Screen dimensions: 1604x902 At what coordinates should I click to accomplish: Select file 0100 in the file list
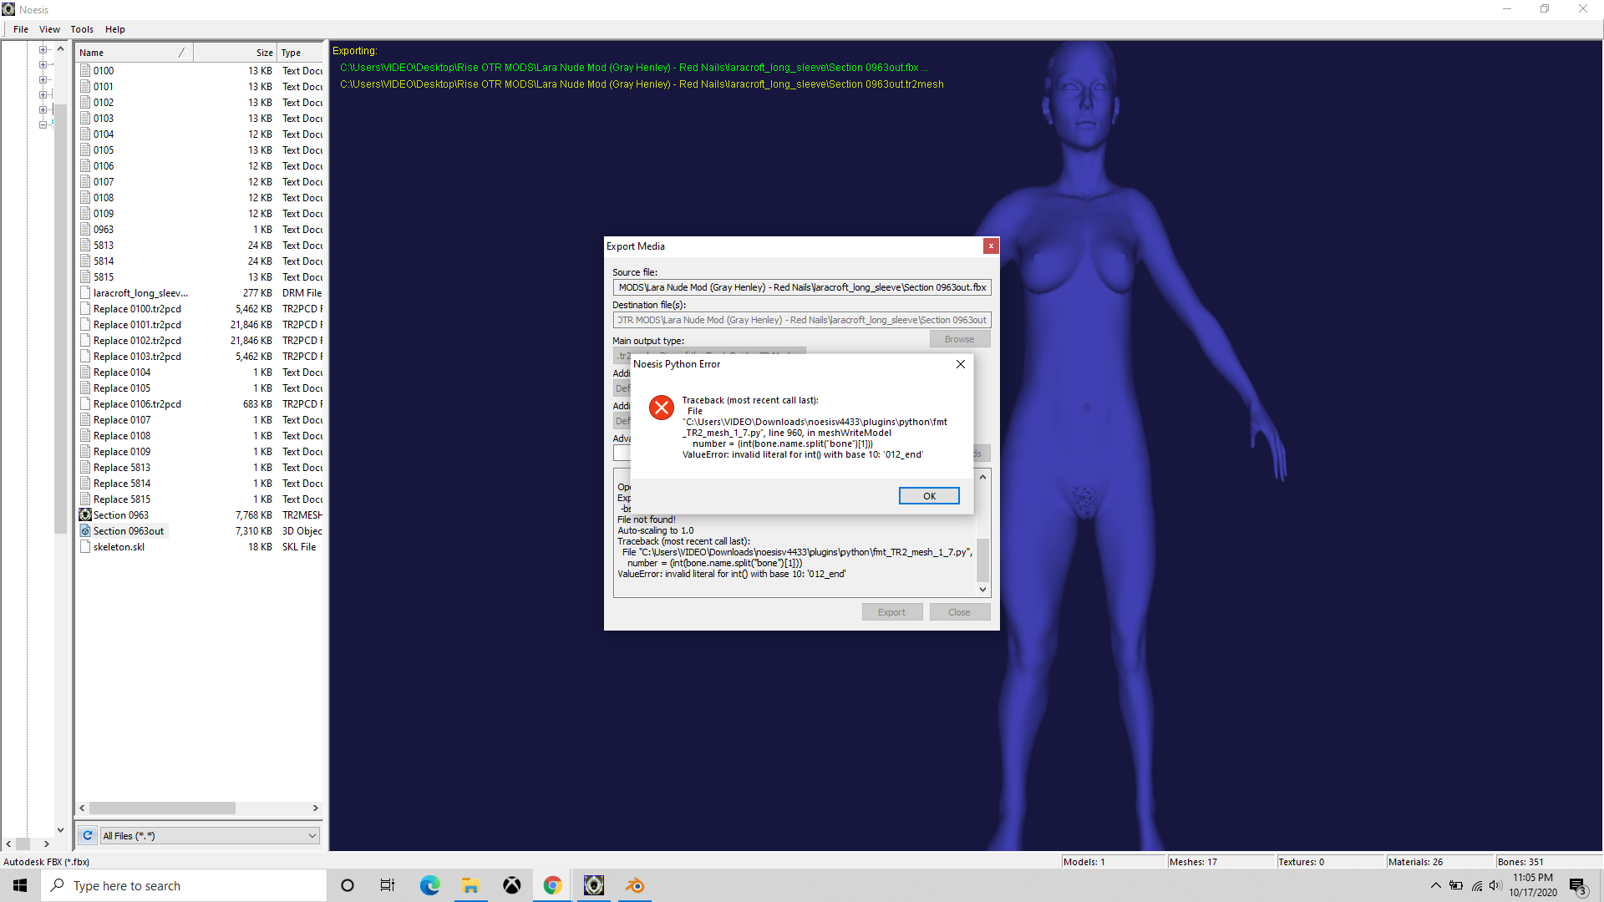[104, 71]
